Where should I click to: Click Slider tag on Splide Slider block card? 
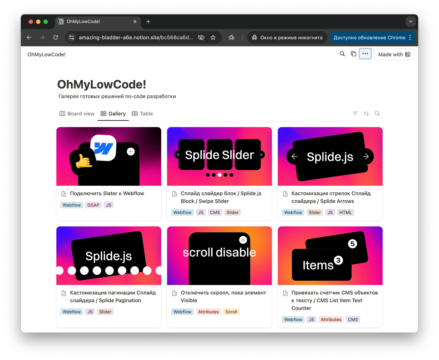(233, 212)
